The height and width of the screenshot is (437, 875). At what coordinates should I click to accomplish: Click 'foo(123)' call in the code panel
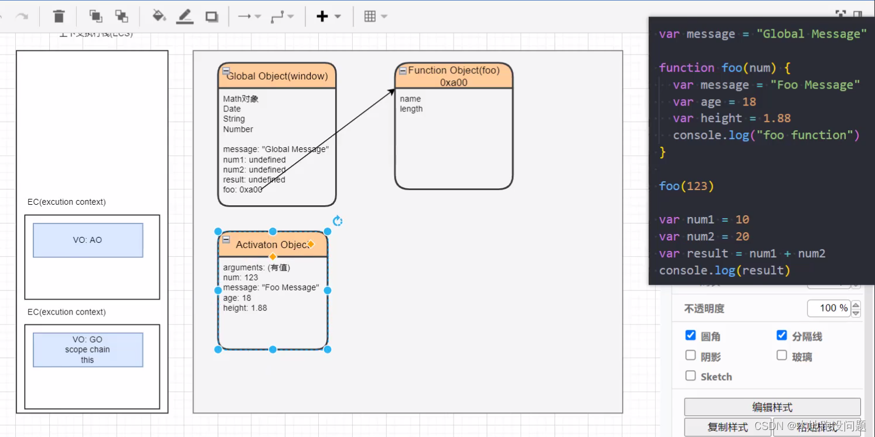point(686,186)
